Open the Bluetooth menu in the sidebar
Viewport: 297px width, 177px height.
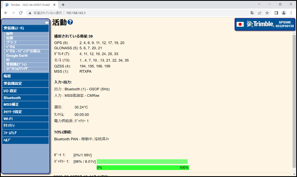25,98
